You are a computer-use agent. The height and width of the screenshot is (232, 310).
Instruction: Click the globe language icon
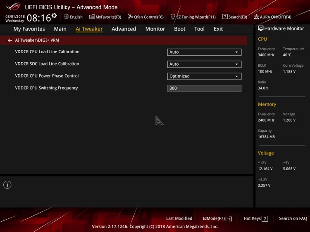click(x=66, y=17)
